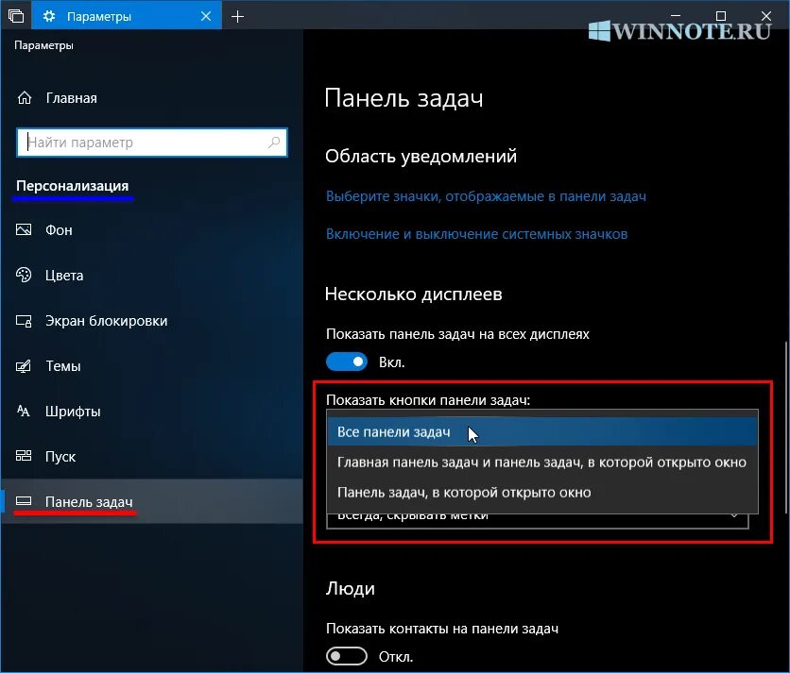
Task: Focus the Найти параметр search field
Action: [x=151, y=143]
